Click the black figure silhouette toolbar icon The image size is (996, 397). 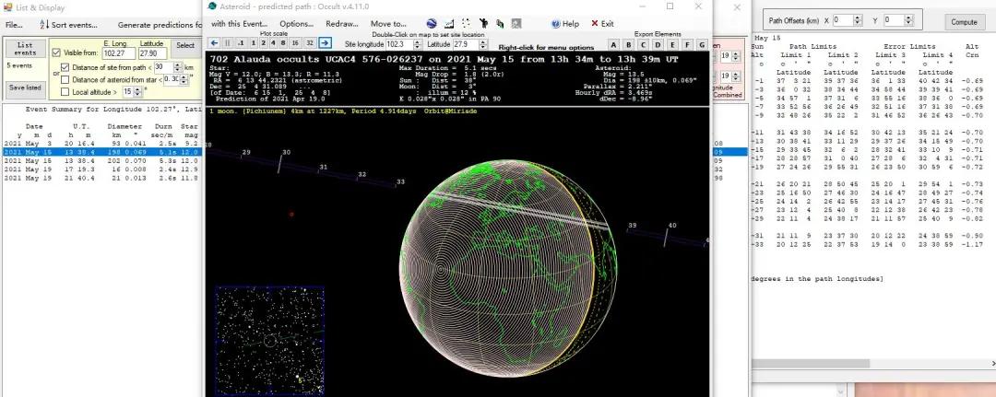pyautogui.click(x=483, y=23)
